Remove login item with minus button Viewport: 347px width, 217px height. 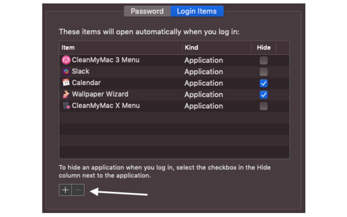tap(78, 190)
